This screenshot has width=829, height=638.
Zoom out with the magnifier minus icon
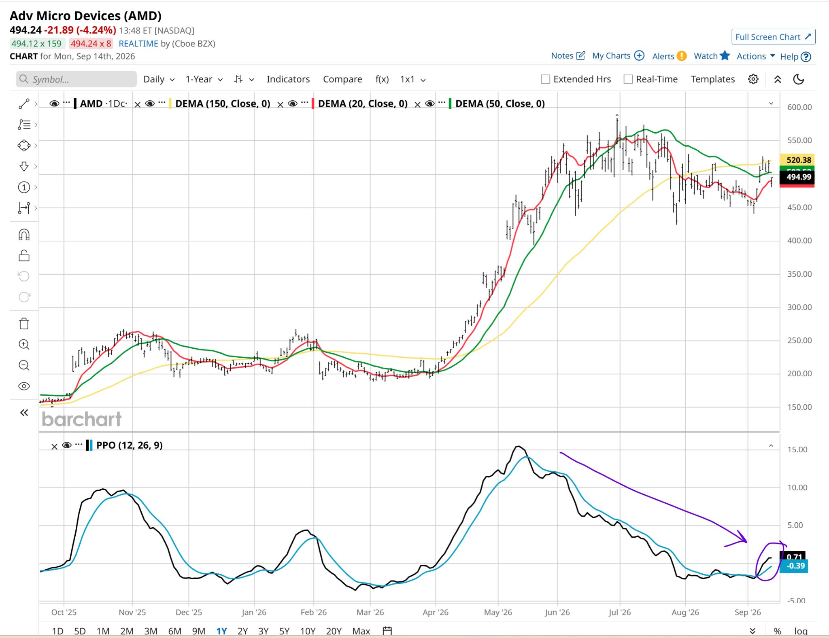(24, 366)
